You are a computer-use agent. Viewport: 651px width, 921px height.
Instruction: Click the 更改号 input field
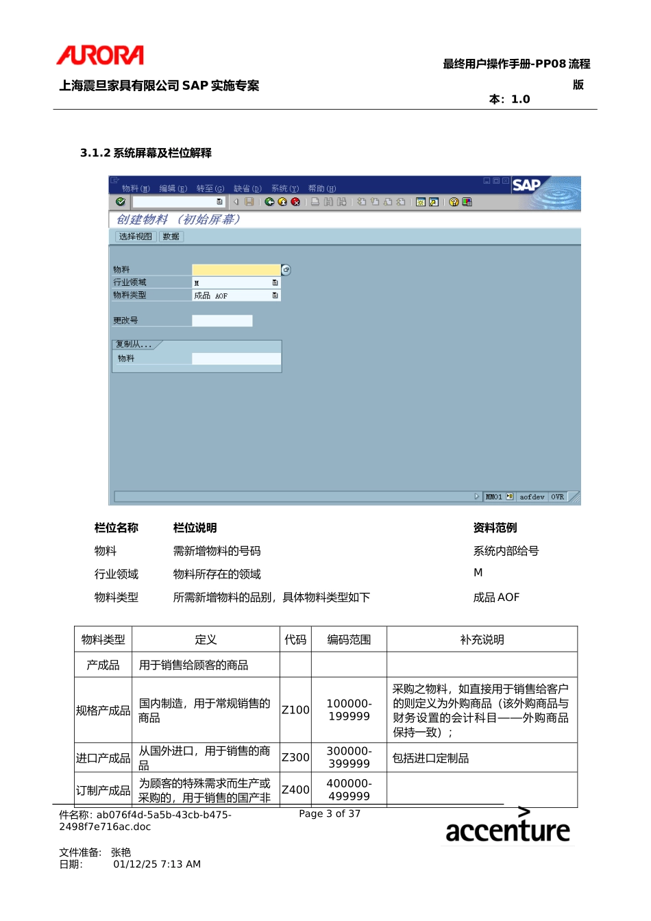(x=222, y=321)
